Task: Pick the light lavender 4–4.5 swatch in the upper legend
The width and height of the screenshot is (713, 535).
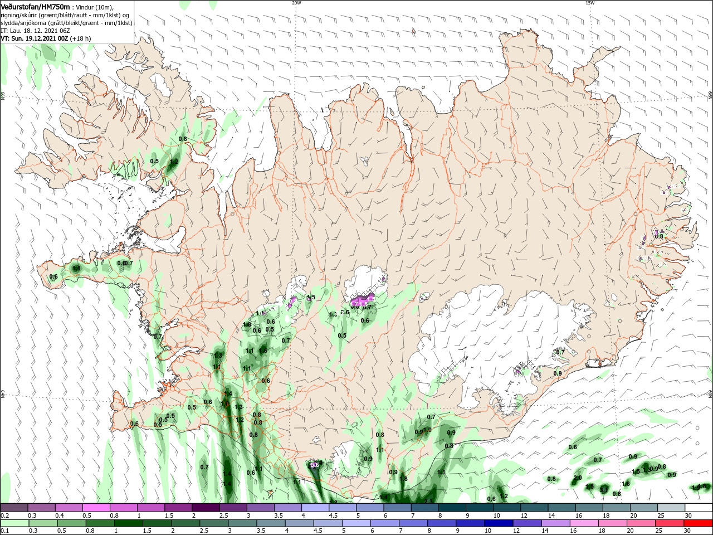Action: (315, 508)
